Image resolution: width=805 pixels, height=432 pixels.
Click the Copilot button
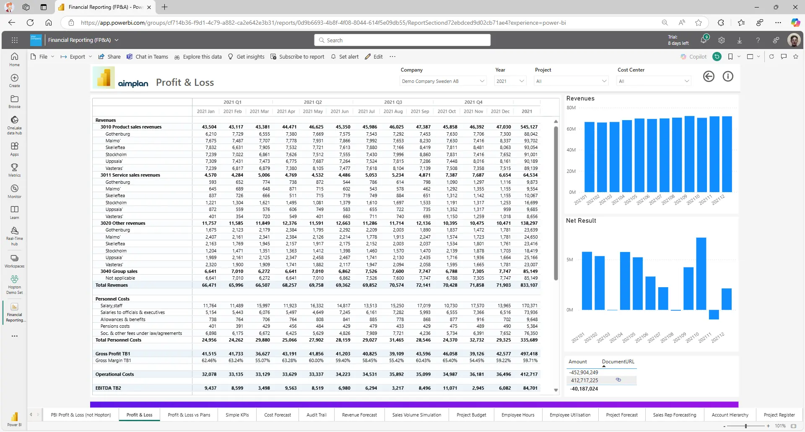point(693,57)
